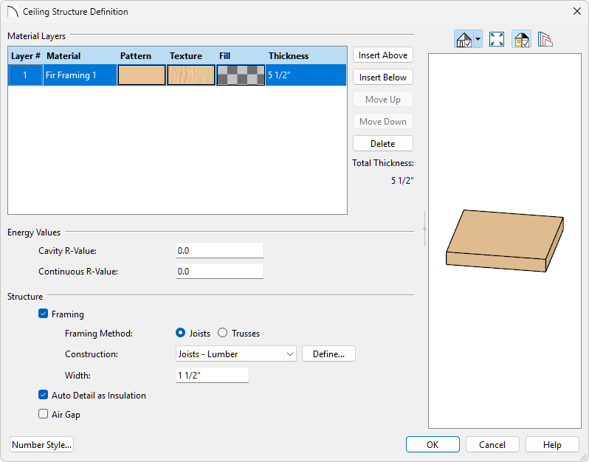Click the preview pane splitter handle
This screenshot has width=589, height=462.
(424, 228)
